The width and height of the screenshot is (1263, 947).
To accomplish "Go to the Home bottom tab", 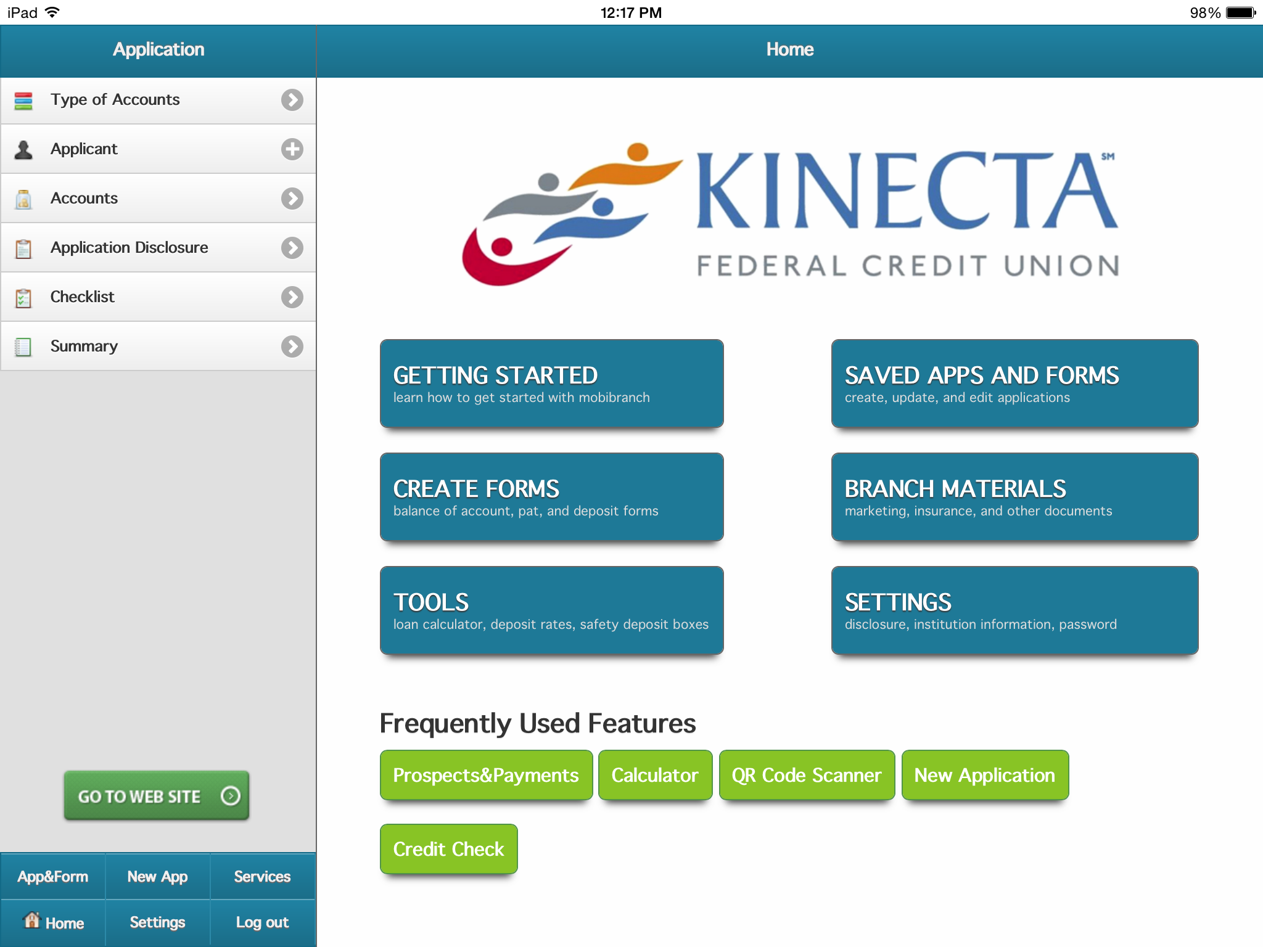I will [53, 923].
